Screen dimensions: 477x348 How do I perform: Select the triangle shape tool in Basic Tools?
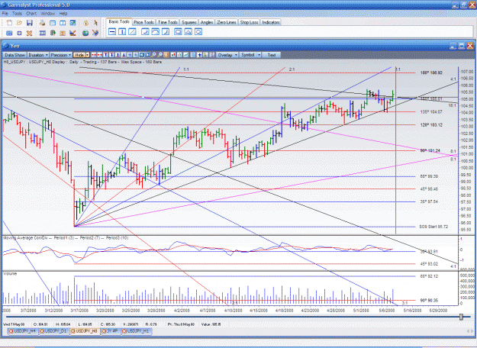coord(189,31)
